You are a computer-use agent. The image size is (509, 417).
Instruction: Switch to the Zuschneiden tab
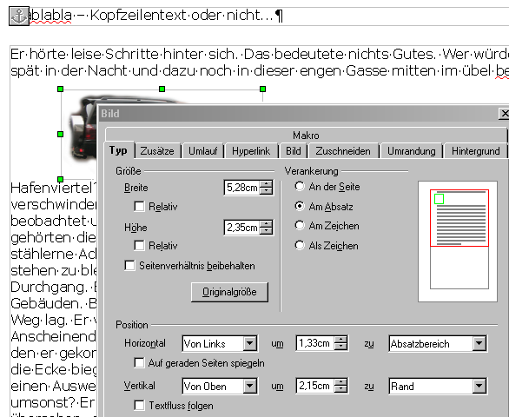pos(343,151)
